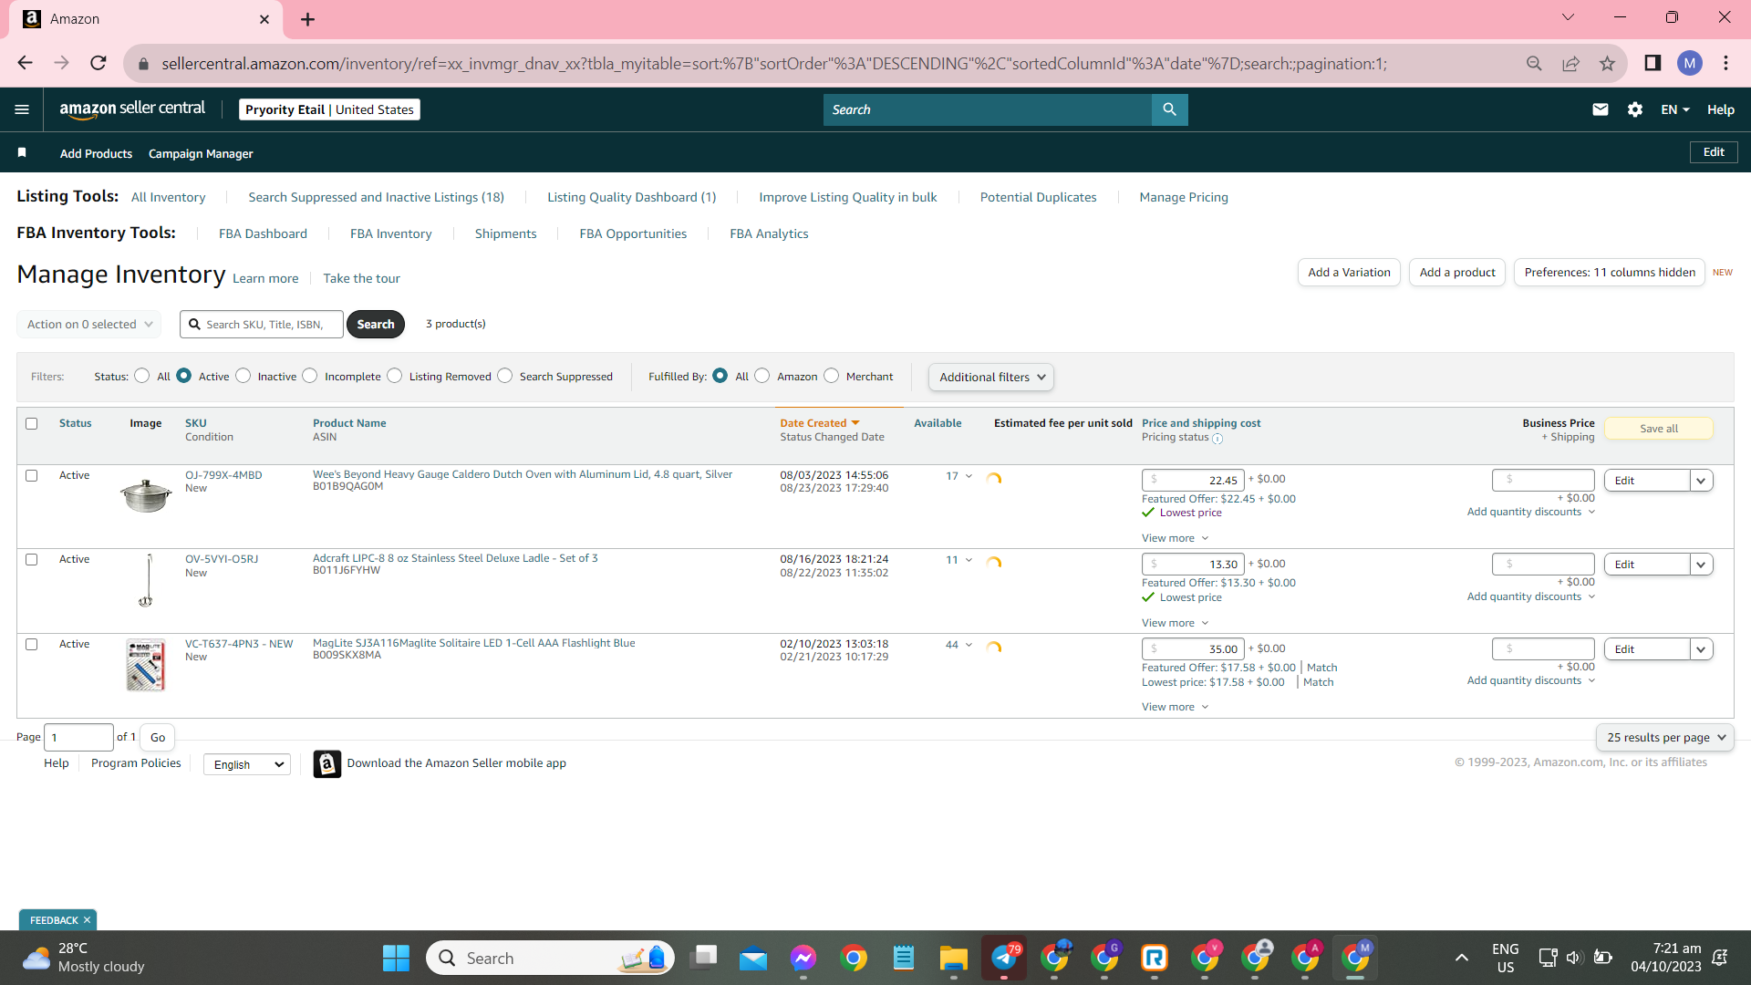Reload the current page

tap(98, 63)
